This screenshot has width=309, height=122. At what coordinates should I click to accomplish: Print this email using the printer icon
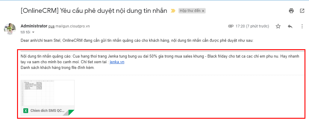(x=291, y=11)
